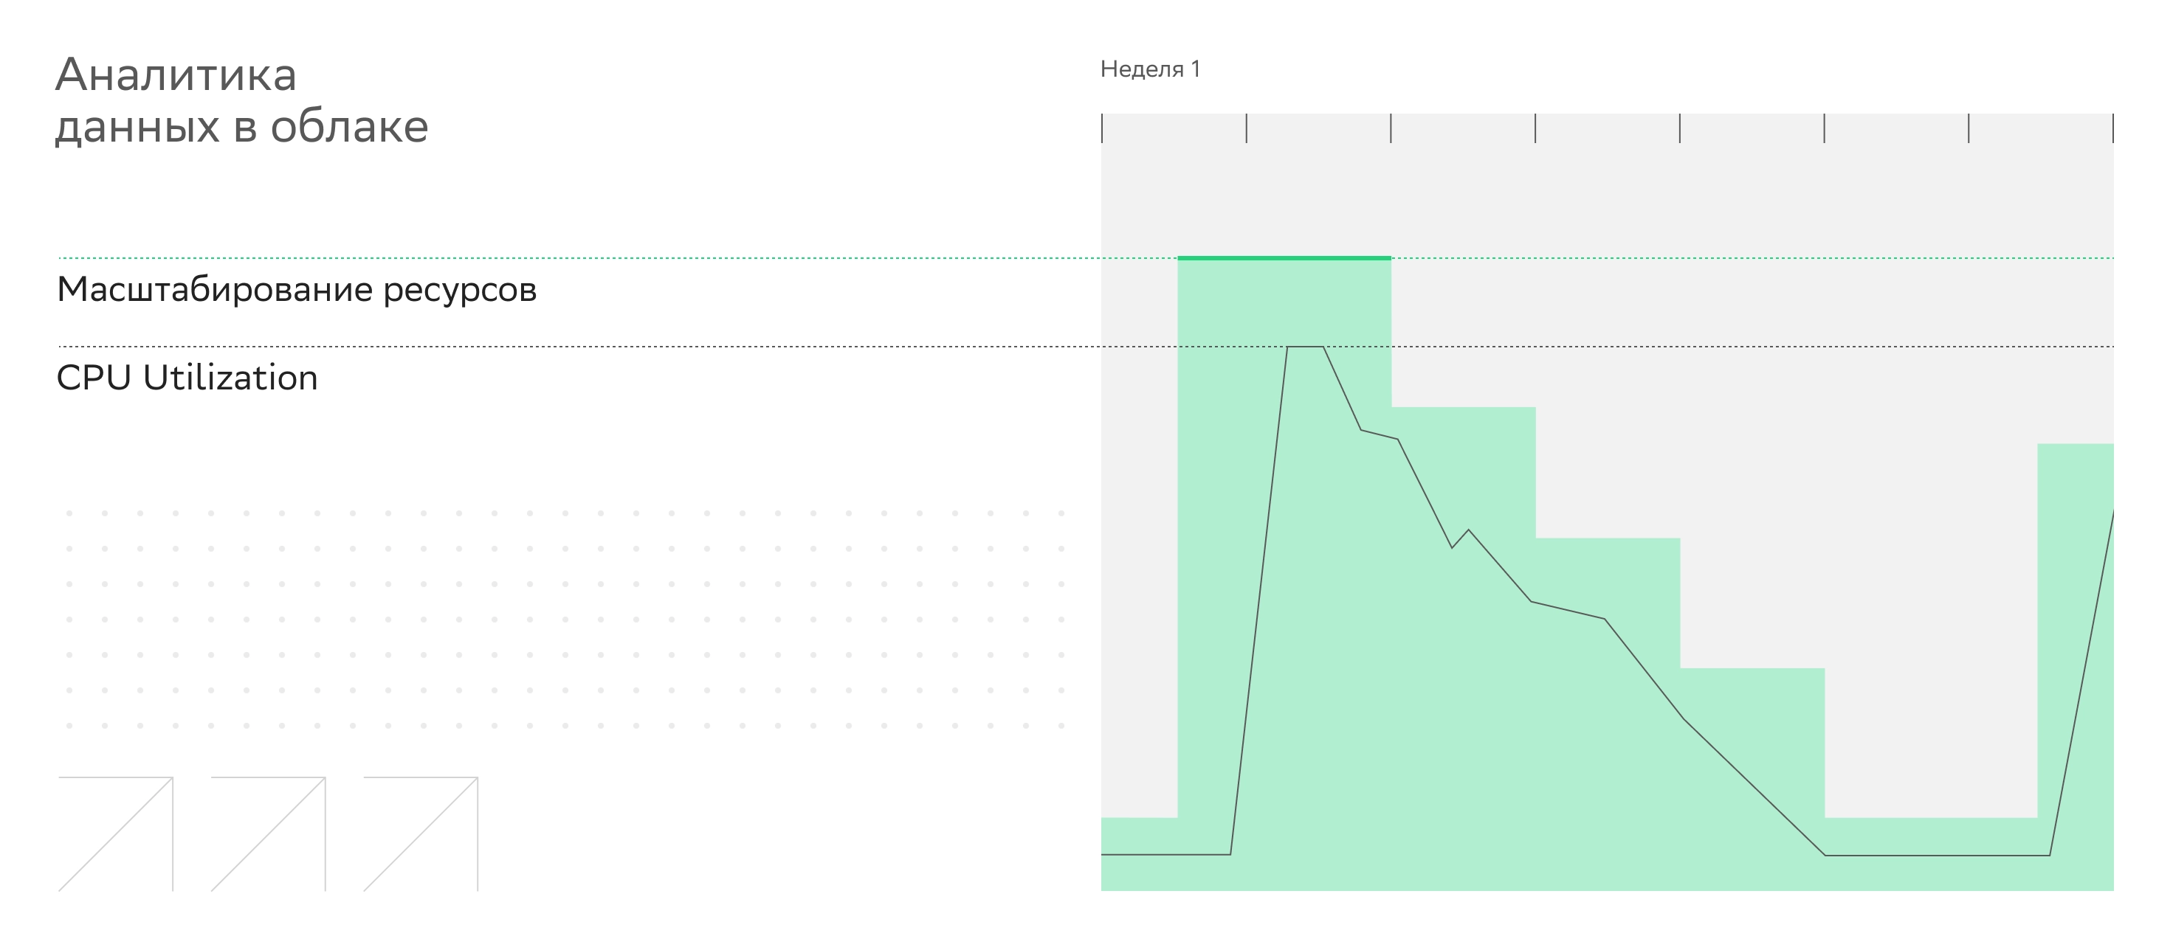Click the middle diagonal arrow icon
The height and width of the screenshot is (950, 2173).
coord(269,833)
